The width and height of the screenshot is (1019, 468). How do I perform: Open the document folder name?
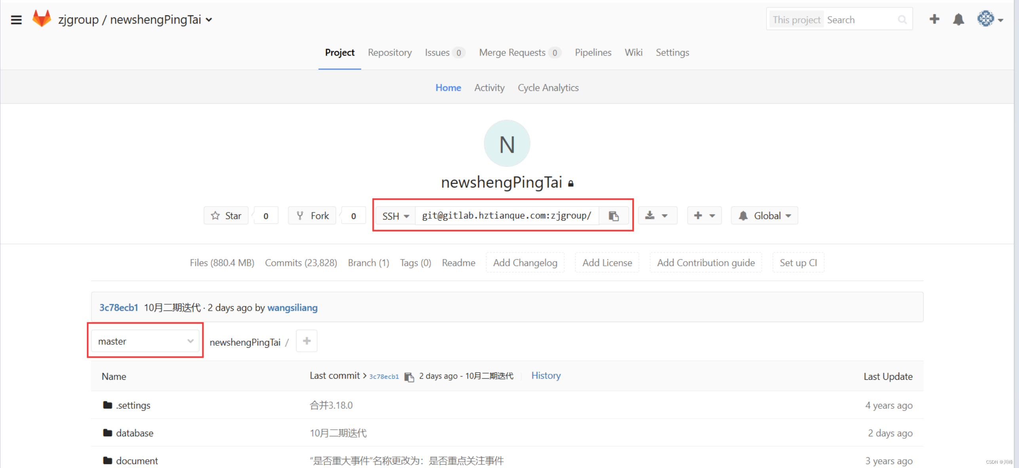click(137, 460)
